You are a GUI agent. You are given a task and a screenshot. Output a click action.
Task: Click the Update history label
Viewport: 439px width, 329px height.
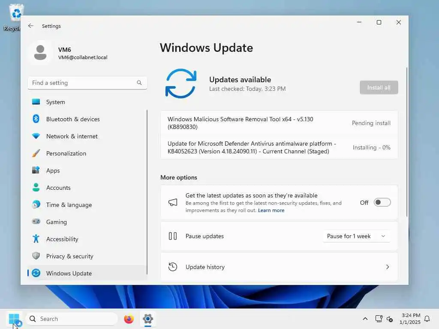point(205,267)
